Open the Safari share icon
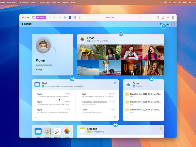This screenshot has width=196, height=147. tap(163, 18)
